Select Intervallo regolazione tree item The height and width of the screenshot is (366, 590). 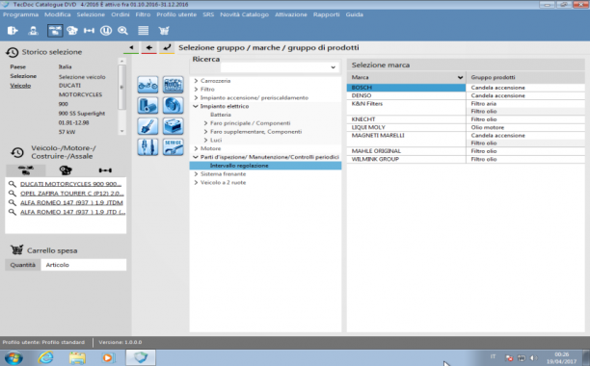265,166
